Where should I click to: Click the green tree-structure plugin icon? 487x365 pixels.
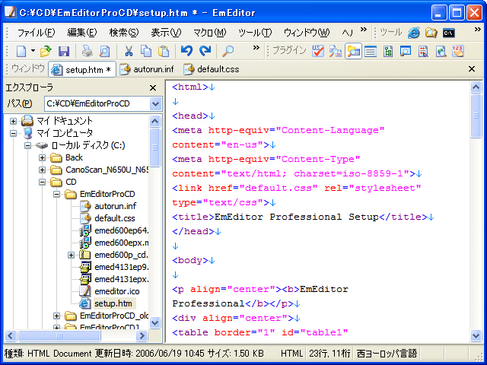pyautogui.click(x=388, y=51)
